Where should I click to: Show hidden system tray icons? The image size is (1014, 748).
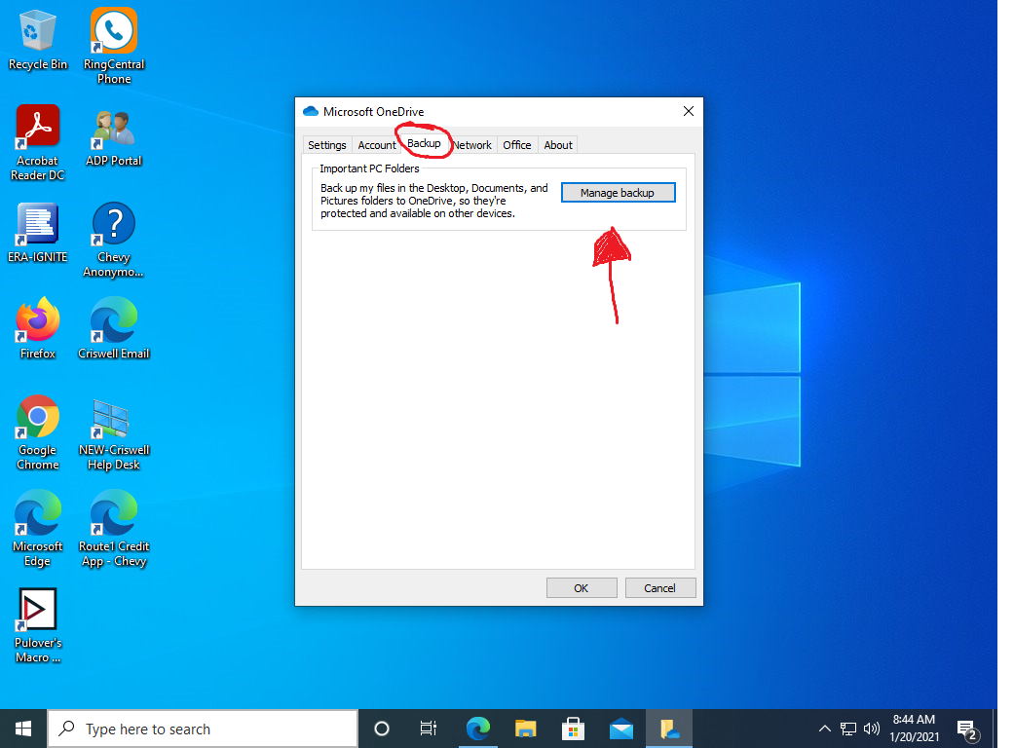(x=824, y=729)
